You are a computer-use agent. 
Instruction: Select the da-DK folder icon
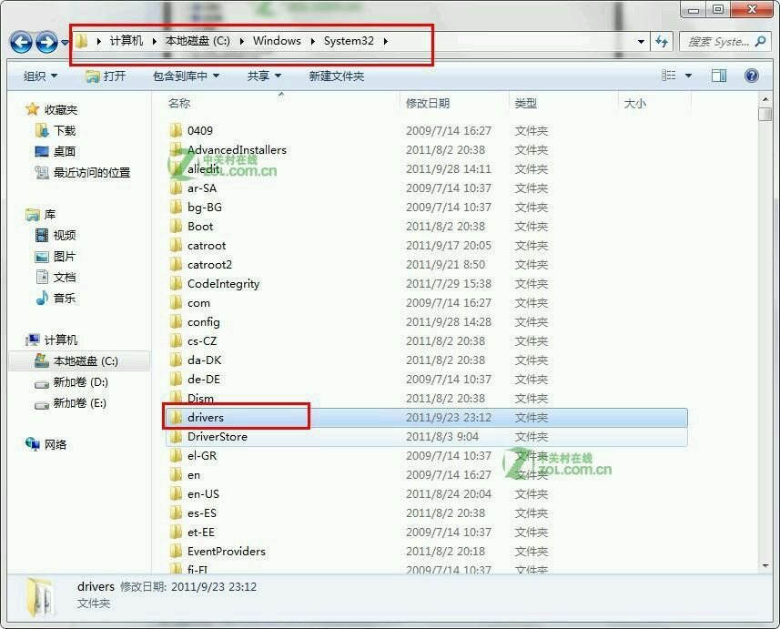176,360
